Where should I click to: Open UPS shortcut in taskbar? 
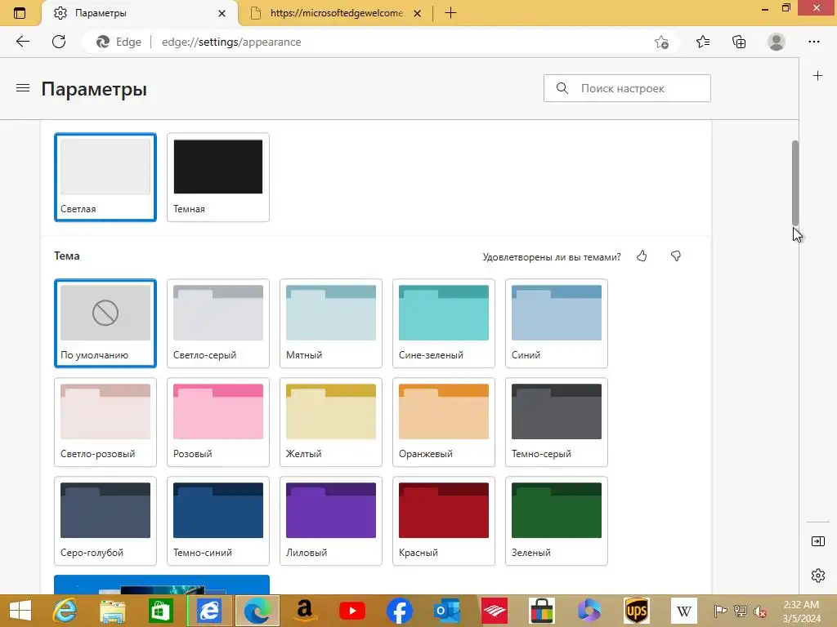click(x=636, y=611)
